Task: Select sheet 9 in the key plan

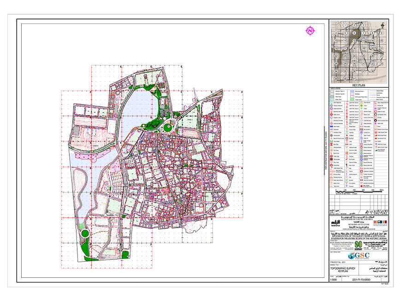Action: (382, 33)
